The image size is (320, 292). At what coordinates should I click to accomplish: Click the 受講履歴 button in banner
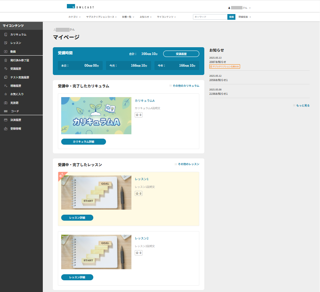pyautogui.click(x=181, y=54)
